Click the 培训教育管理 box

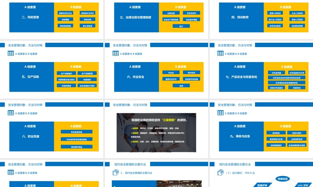coord(297,26)
